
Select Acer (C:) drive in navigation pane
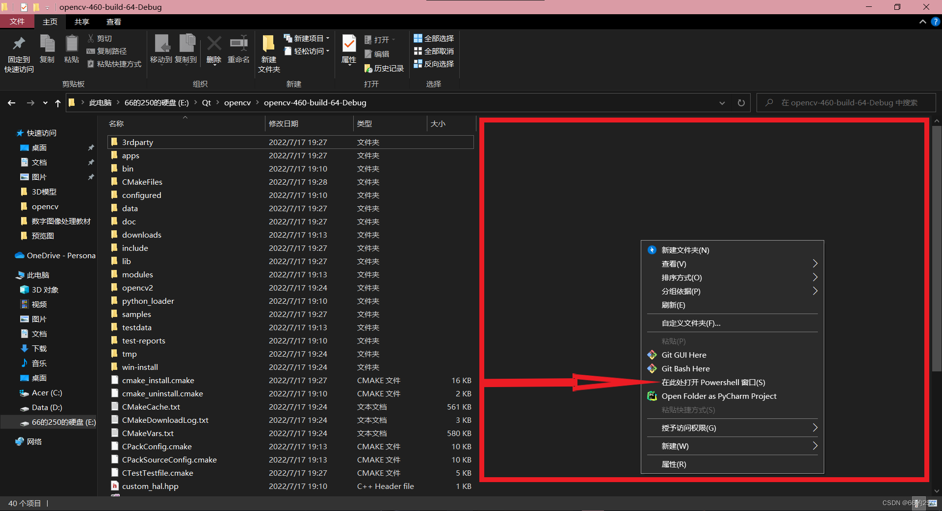click(x=41, y=392)
